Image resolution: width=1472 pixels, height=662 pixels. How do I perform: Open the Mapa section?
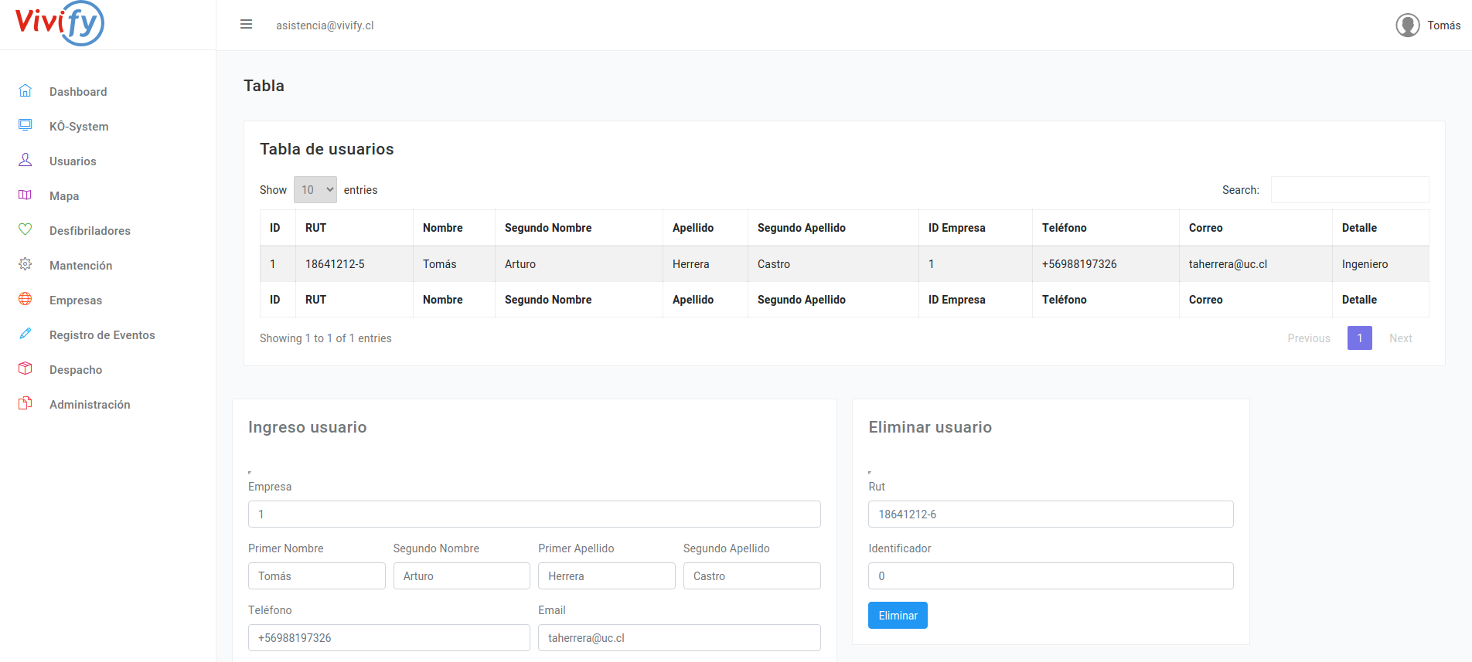click(64, 196)
